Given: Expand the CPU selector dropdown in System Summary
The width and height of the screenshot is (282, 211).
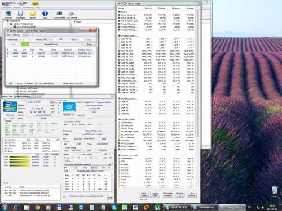Looking at the screenshot, I should pos(55,102).
